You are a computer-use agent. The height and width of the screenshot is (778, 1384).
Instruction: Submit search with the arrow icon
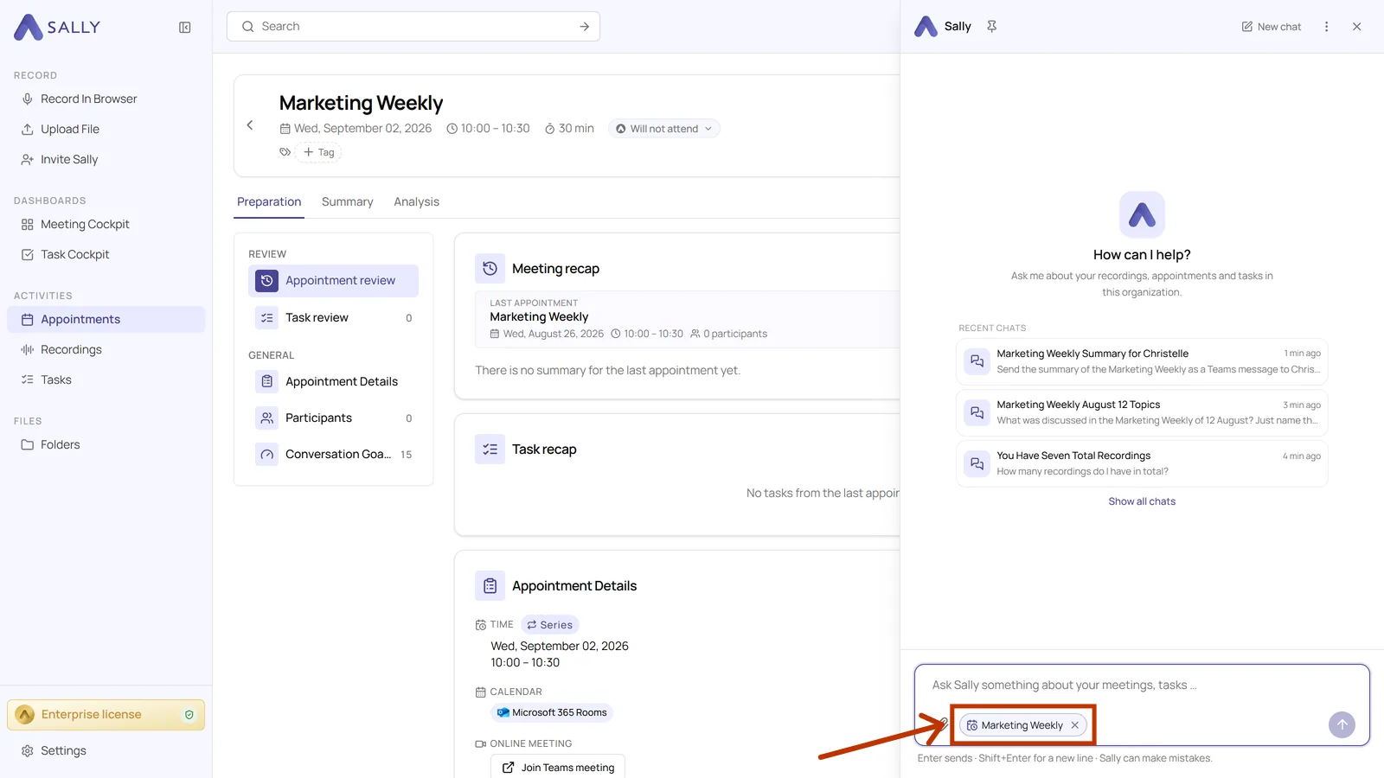[585, 27]
